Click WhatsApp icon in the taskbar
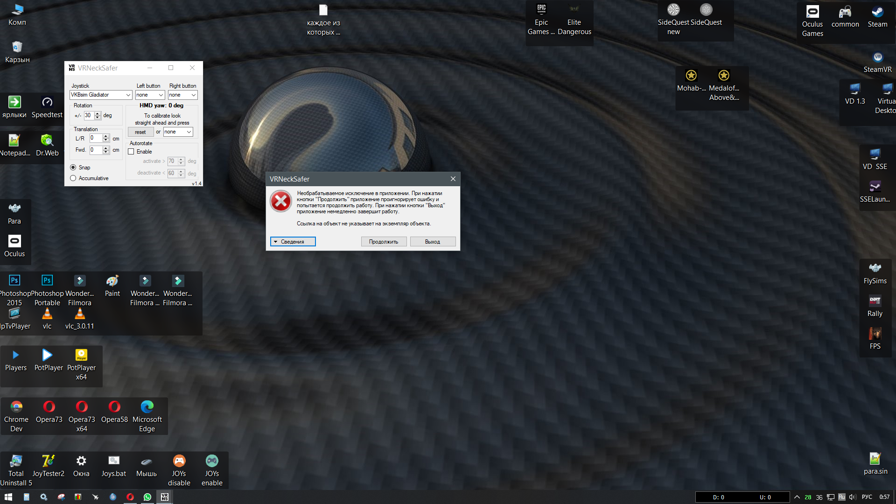Screen dimensions: 896x504 point(147,497)
